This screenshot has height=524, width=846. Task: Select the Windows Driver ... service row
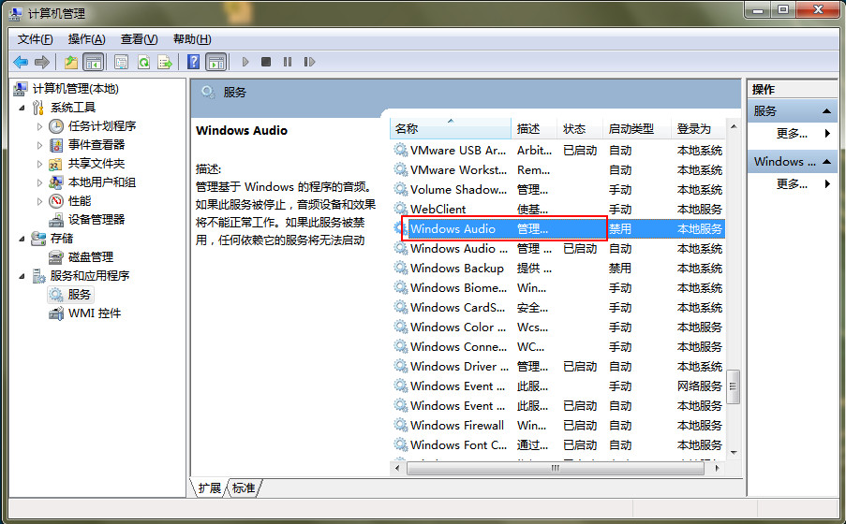557,367
